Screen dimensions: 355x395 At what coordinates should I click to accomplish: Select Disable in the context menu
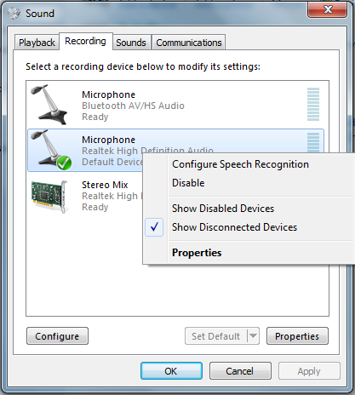[188, 183]
